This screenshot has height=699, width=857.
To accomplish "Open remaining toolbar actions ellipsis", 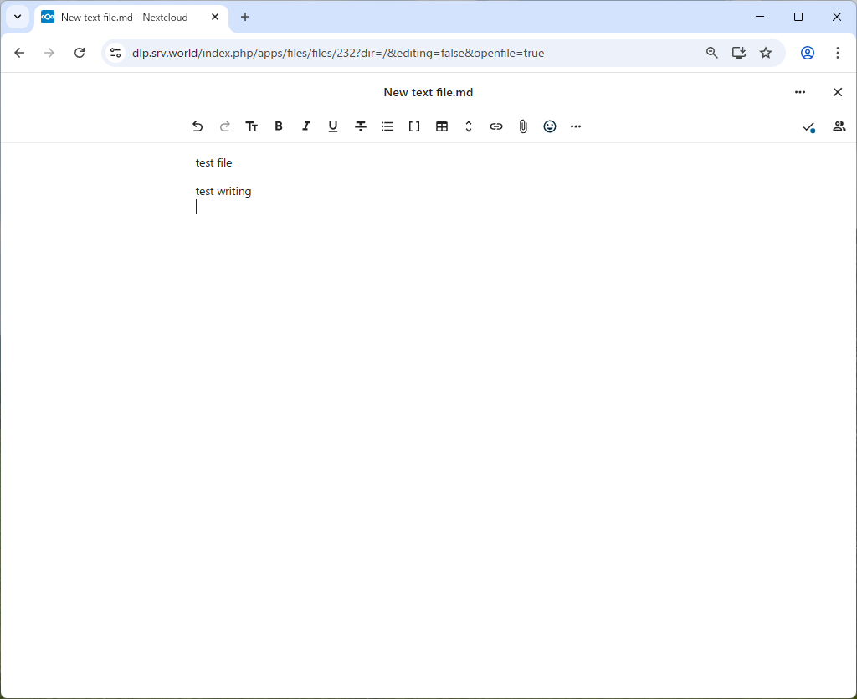I will (x=576, y=126).
